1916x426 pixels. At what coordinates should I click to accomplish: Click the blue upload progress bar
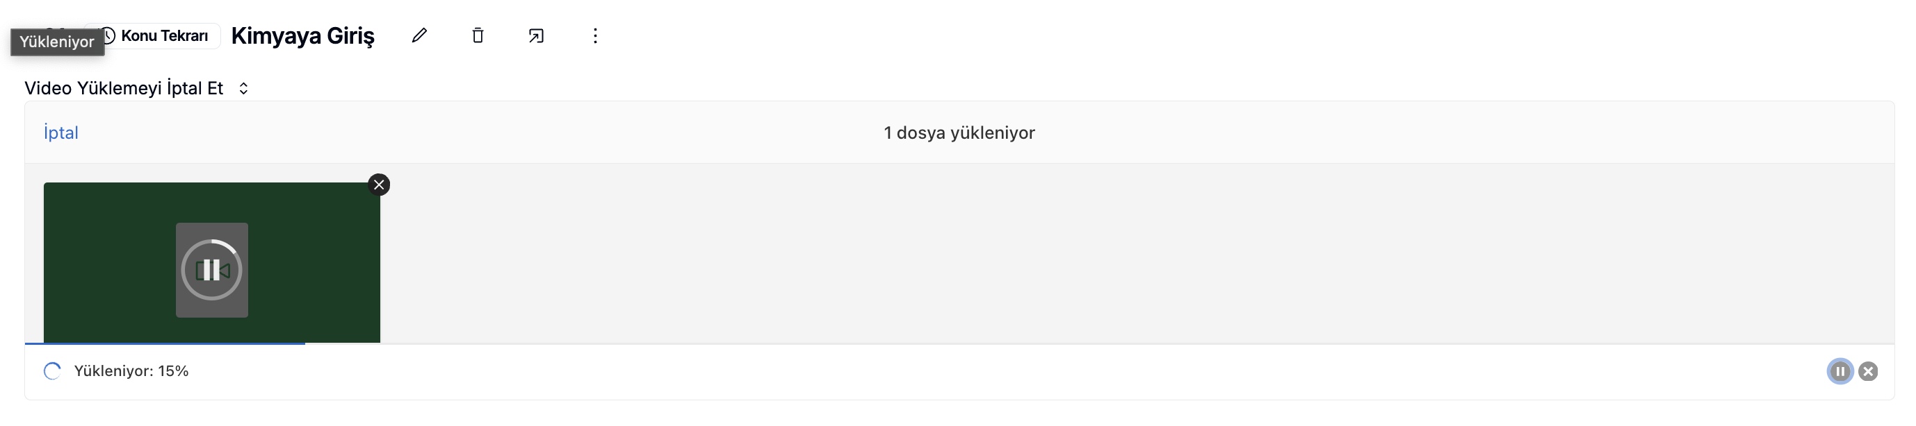click(165, 343)
